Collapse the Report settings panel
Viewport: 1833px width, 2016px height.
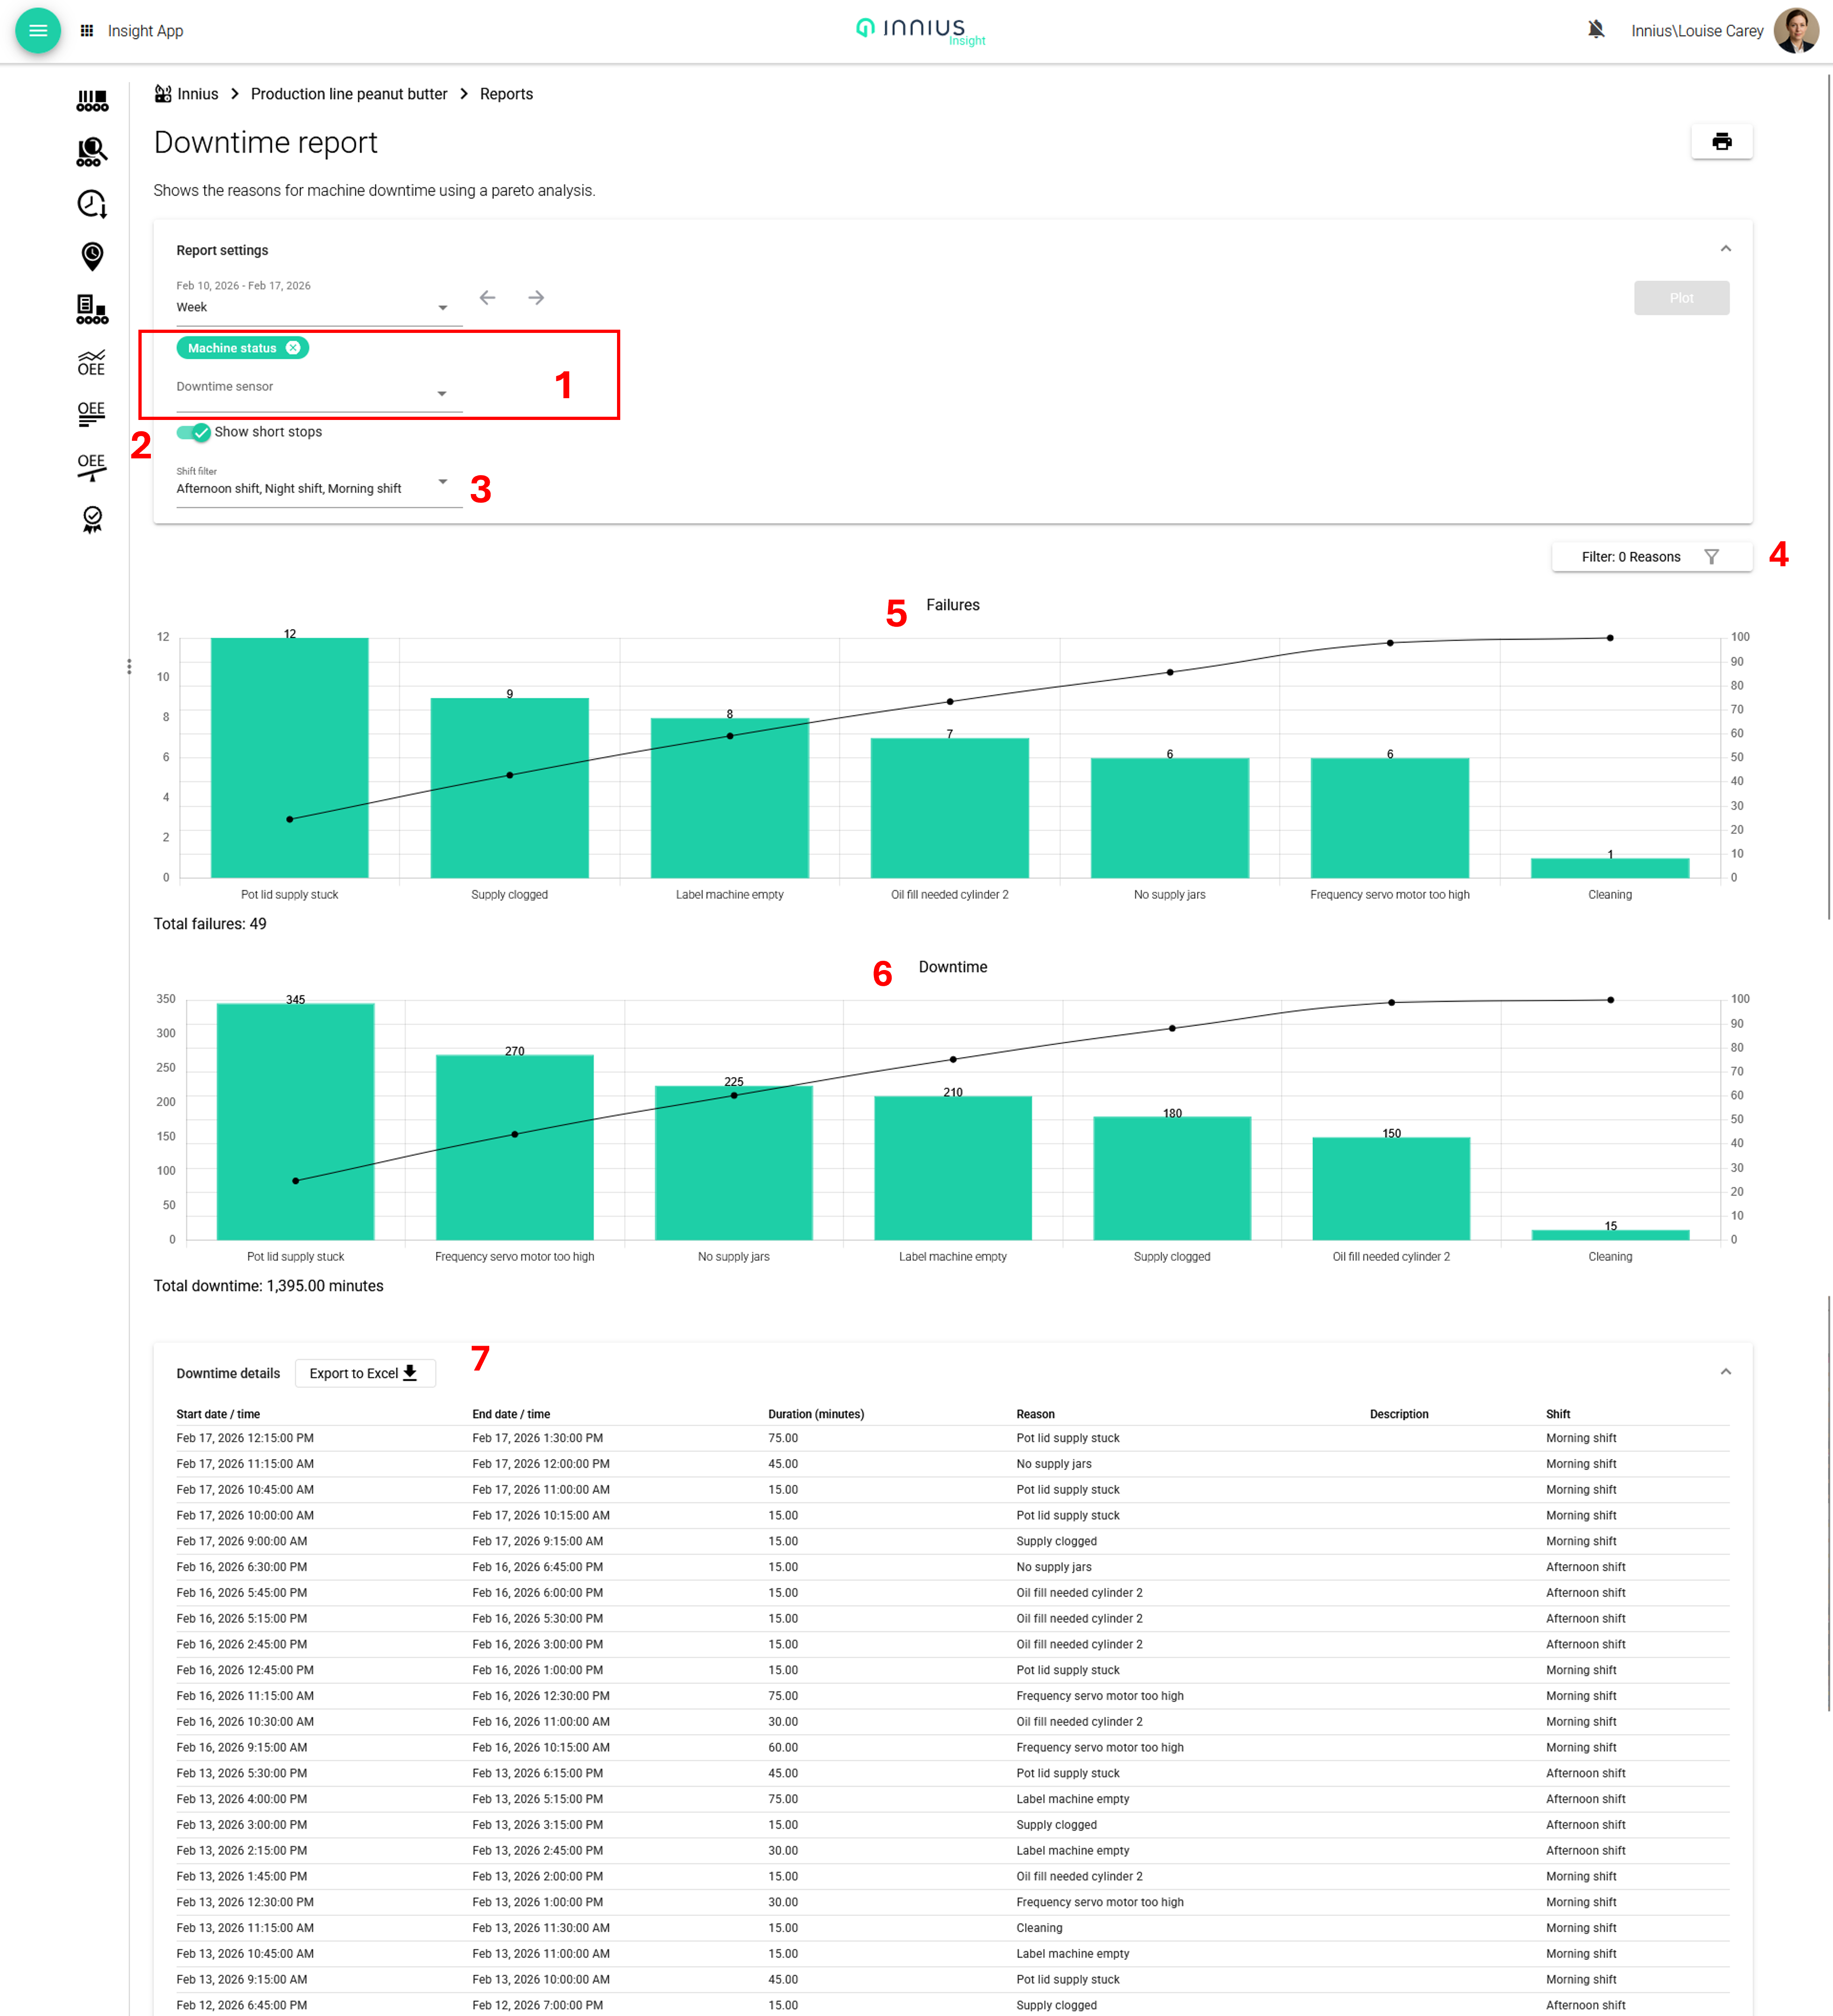coord(1725,249)
